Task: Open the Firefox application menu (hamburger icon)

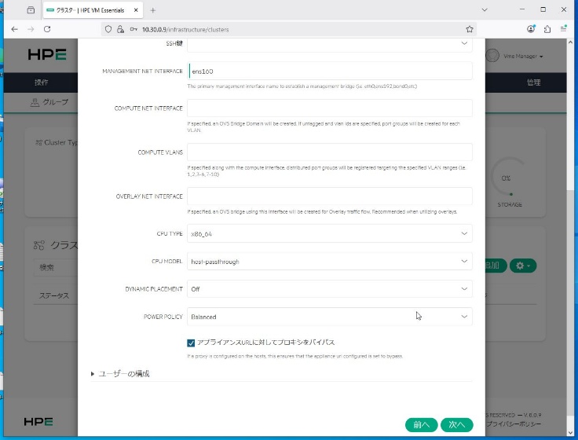Action: click(x=565, y=28)
